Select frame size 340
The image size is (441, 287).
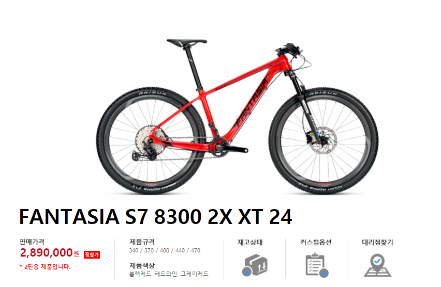(134, 250)
